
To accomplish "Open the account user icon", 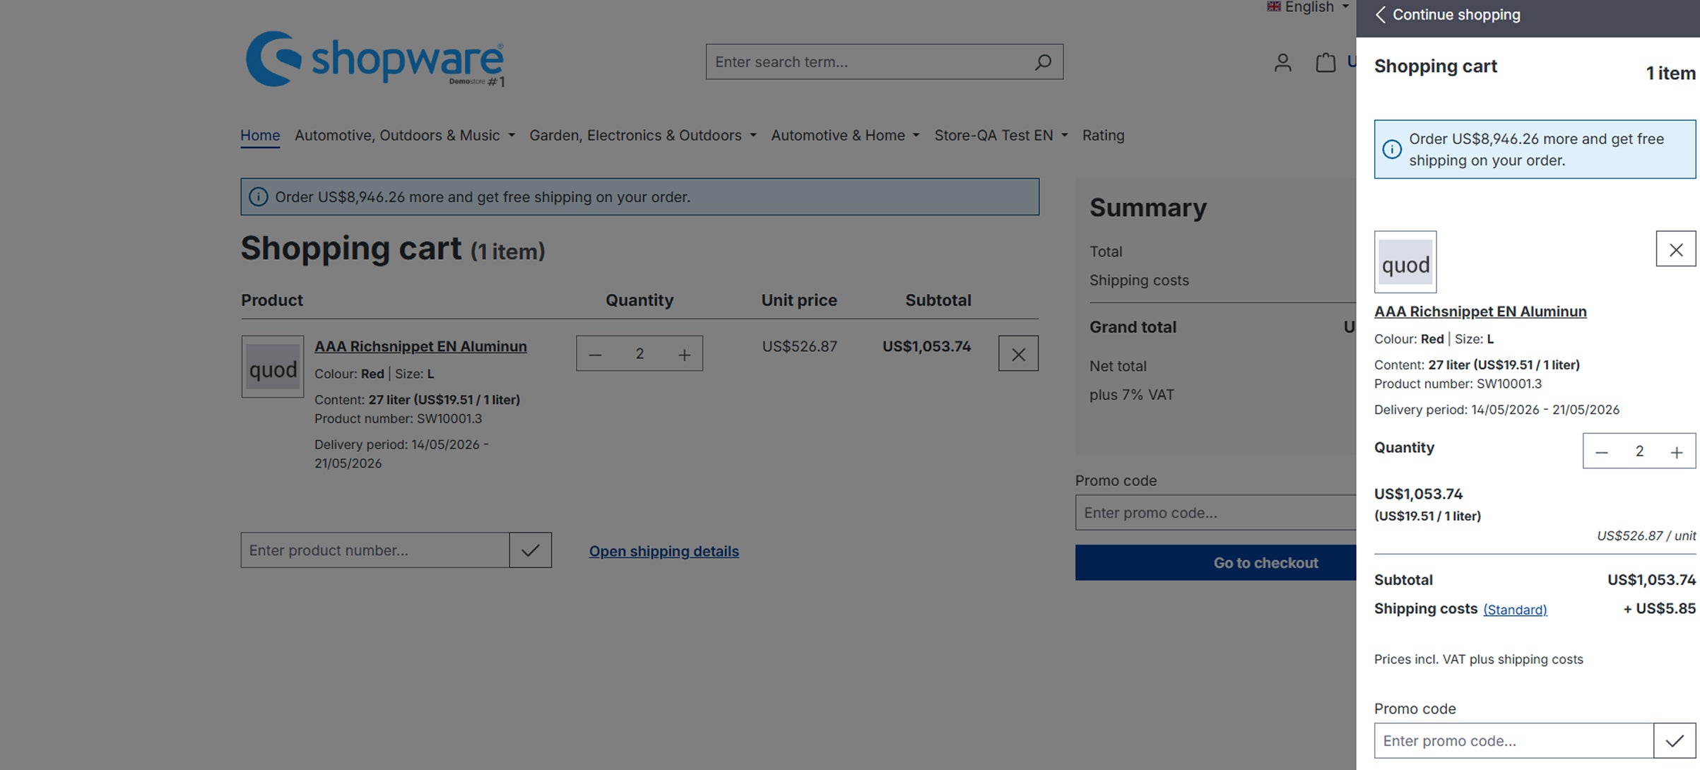I will pyautogui.click(x=1282, y=63).
